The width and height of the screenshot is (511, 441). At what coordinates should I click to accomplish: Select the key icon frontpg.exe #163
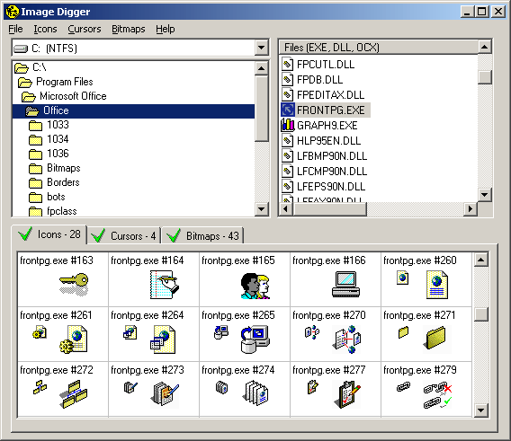point(74,285)
